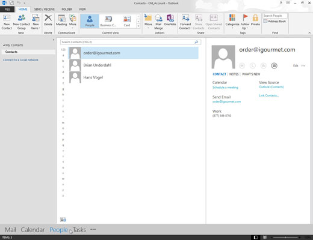Switch to Business Card view
This screenshot has width=313, height=240.
pyautogui.click(x=108, y=21)
